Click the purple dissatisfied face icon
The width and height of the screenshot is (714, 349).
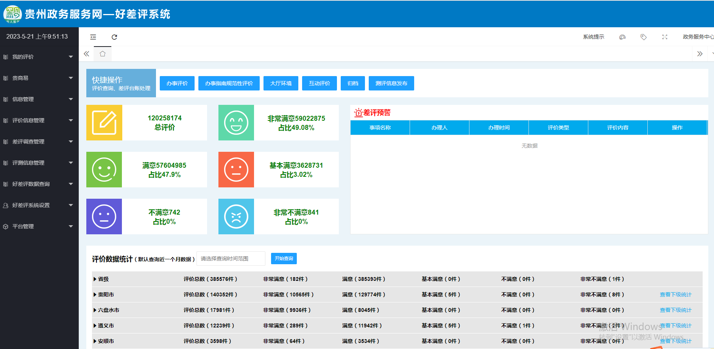[104, 217]
